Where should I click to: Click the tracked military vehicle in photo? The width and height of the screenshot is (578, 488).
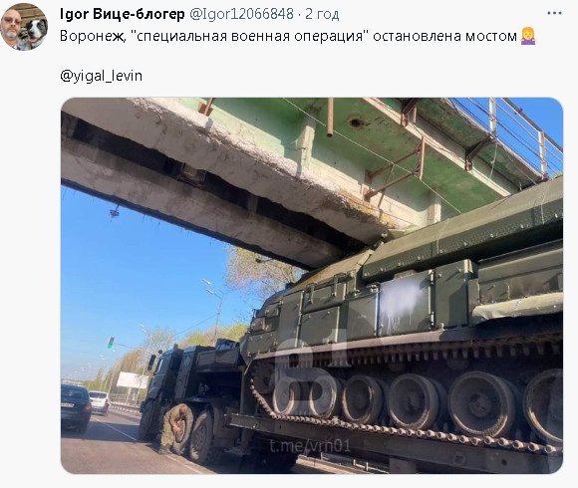pos(406,332)
